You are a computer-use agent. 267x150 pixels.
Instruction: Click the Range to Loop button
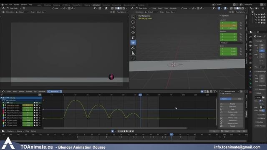231,123
